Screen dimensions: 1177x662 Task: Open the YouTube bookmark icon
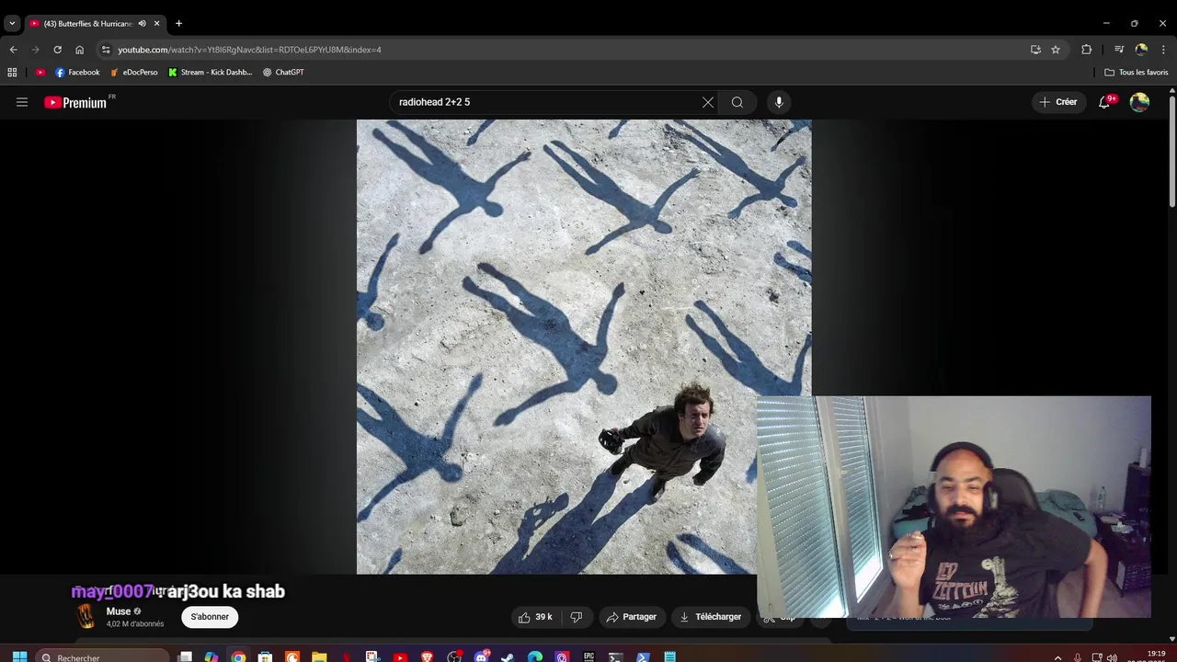tap(40, 72)
